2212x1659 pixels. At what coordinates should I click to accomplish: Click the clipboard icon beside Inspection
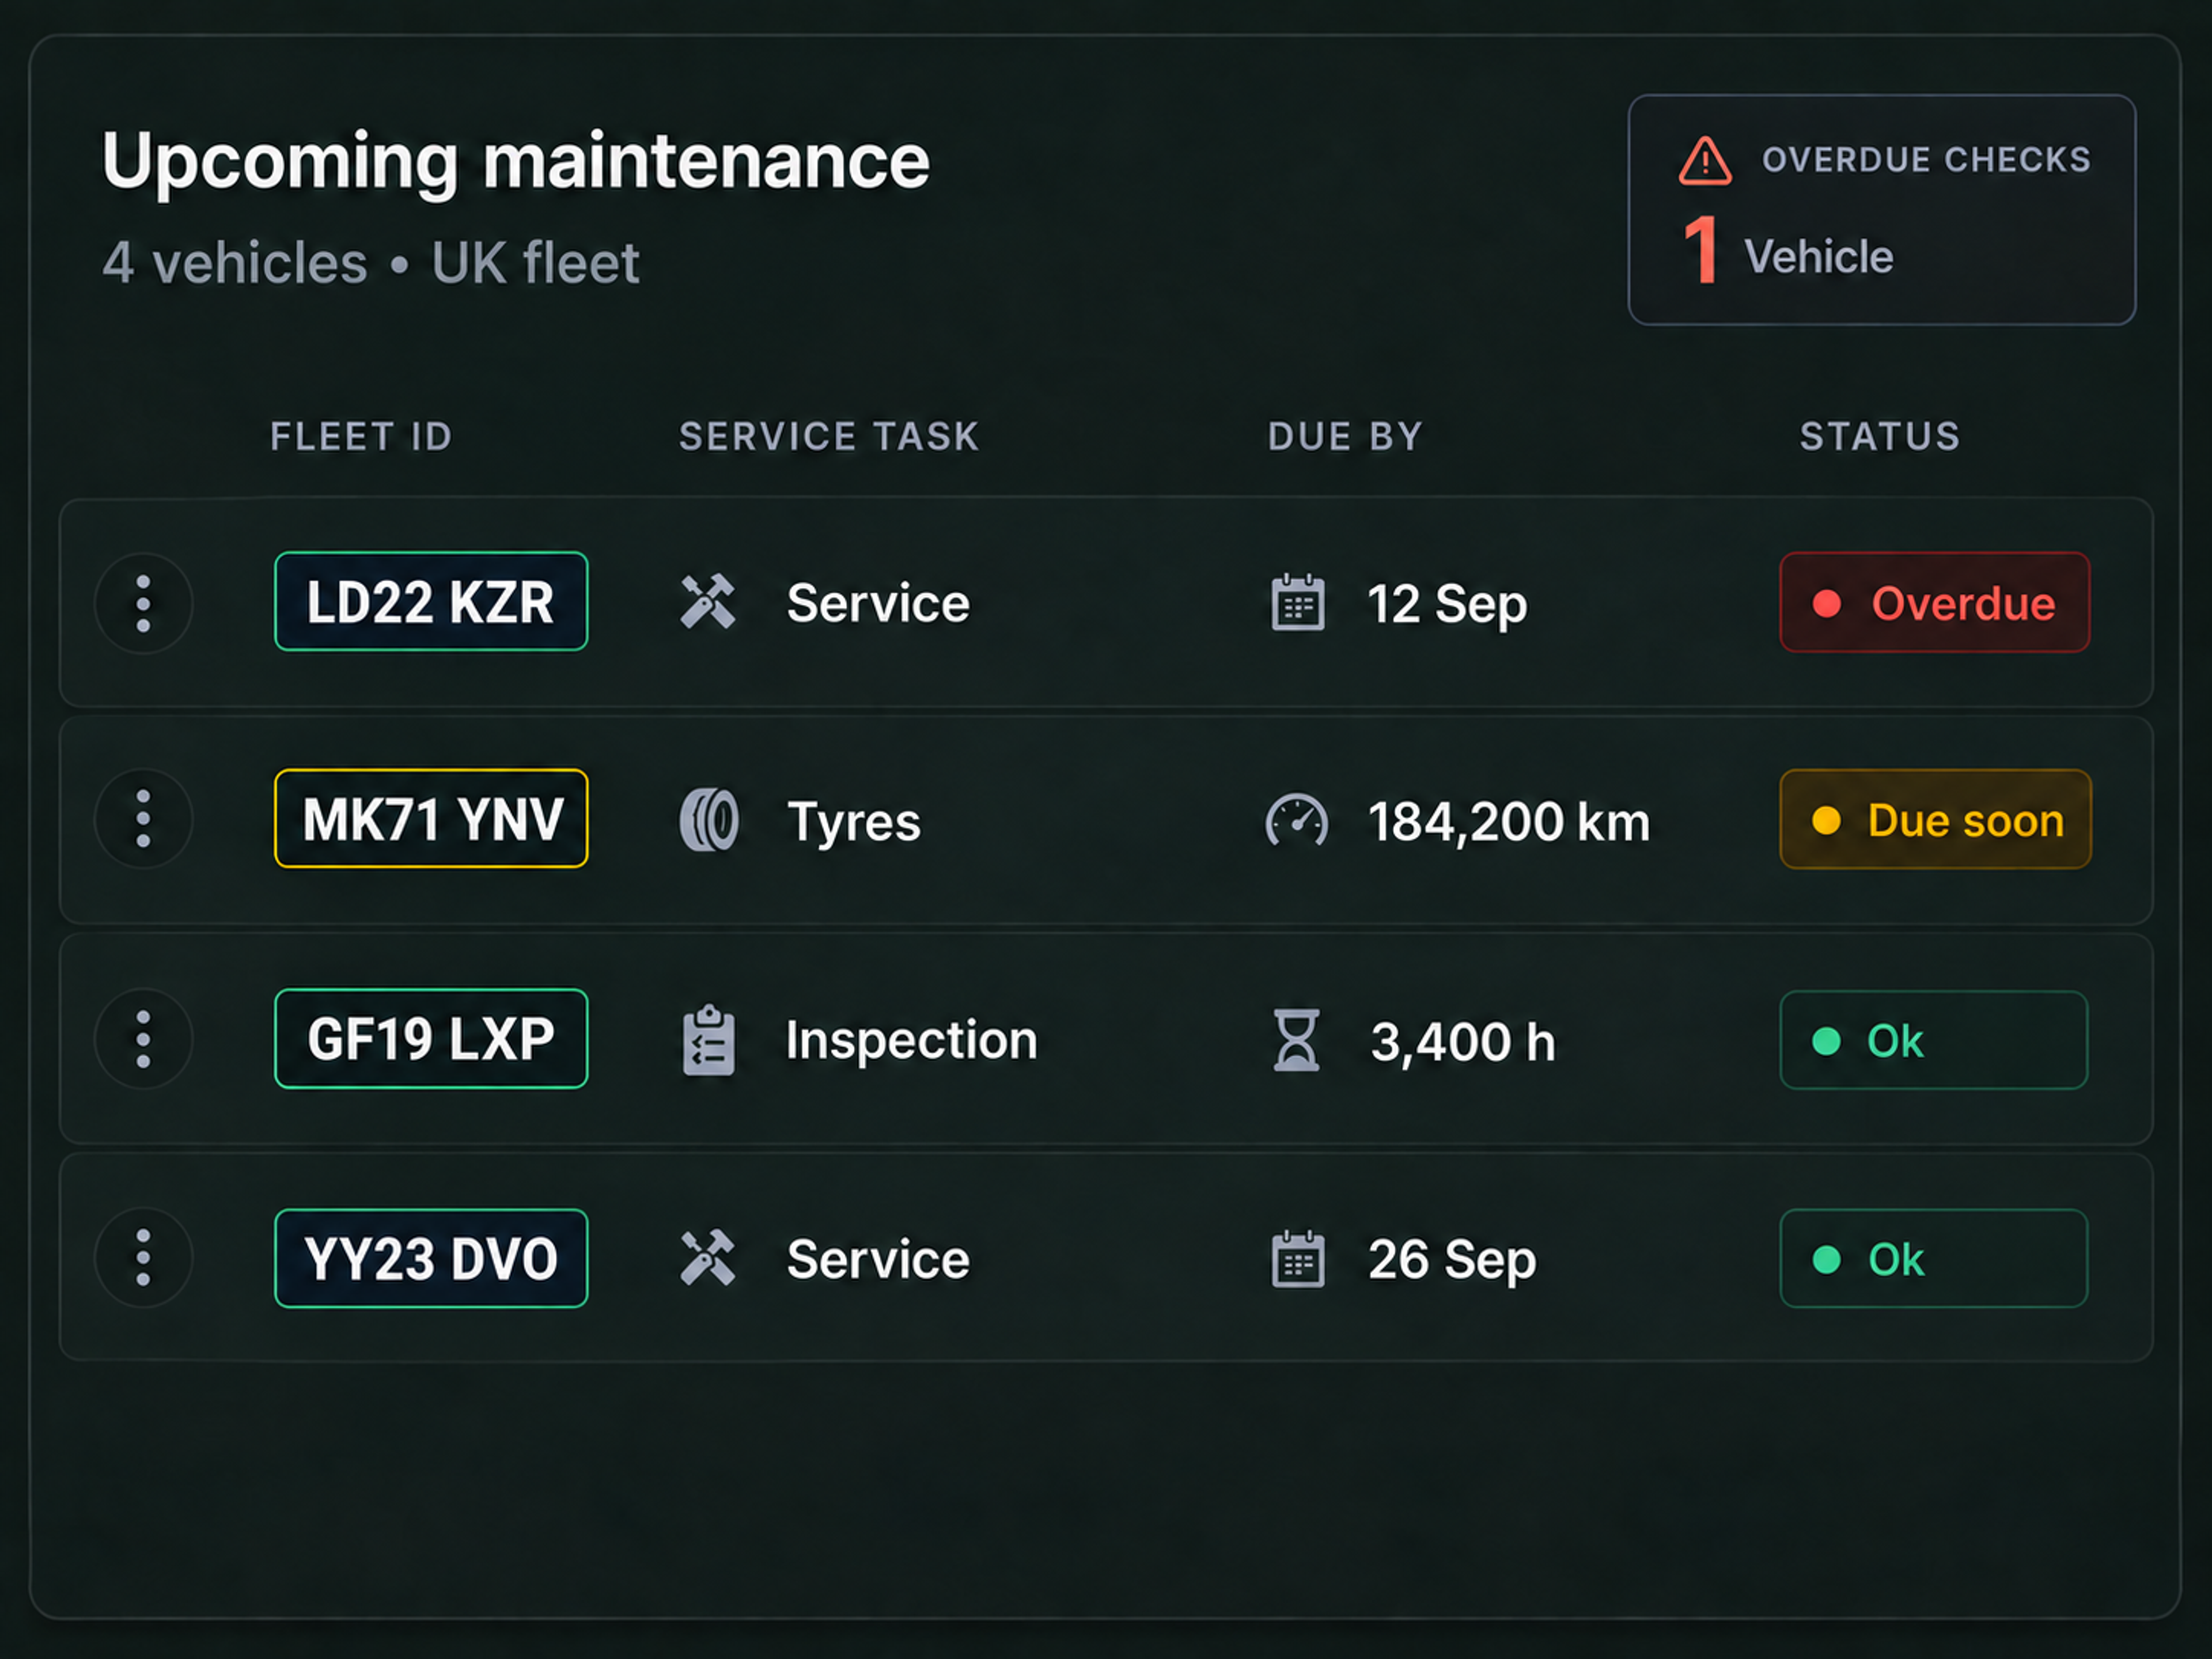709,1040
